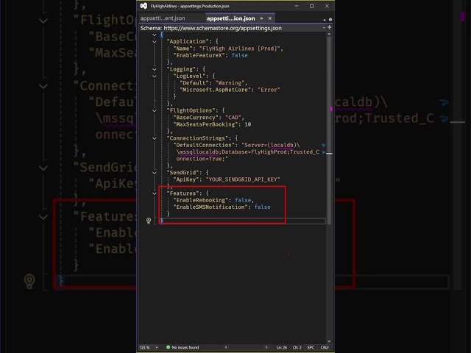Click the "Warning" string value
The image size is (471, 353).
(x=230, y=83)
